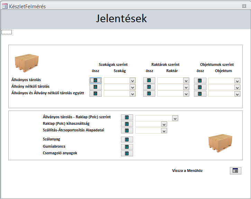Screen dimensions: 251x199
Task: Open dropdown beside Raklap (Polc) kihasználtság
Action: click(x=164, y=124)
